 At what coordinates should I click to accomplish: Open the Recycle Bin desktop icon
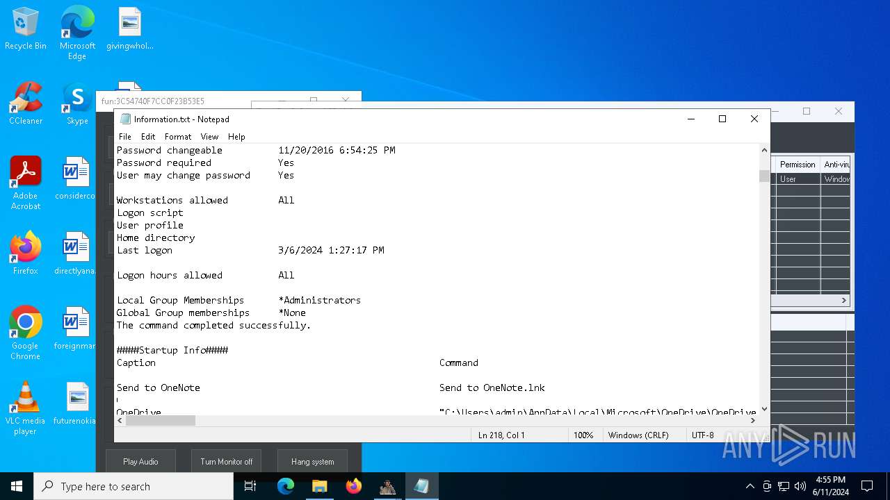[26, 29]
